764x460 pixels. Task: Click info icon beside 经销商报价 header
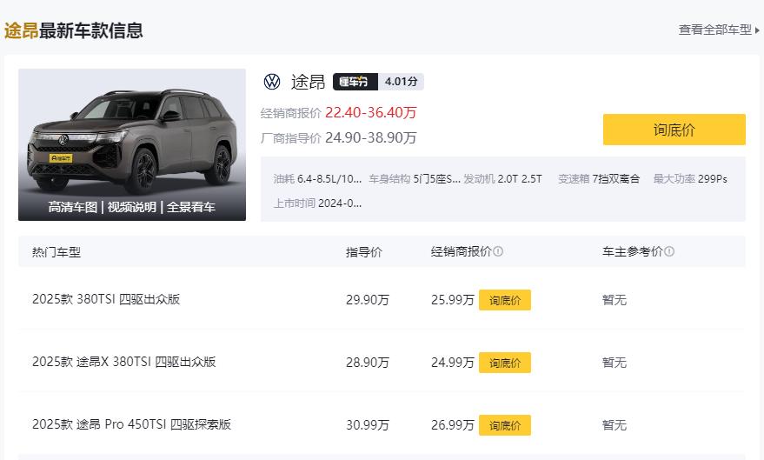[x=498, y=252]
